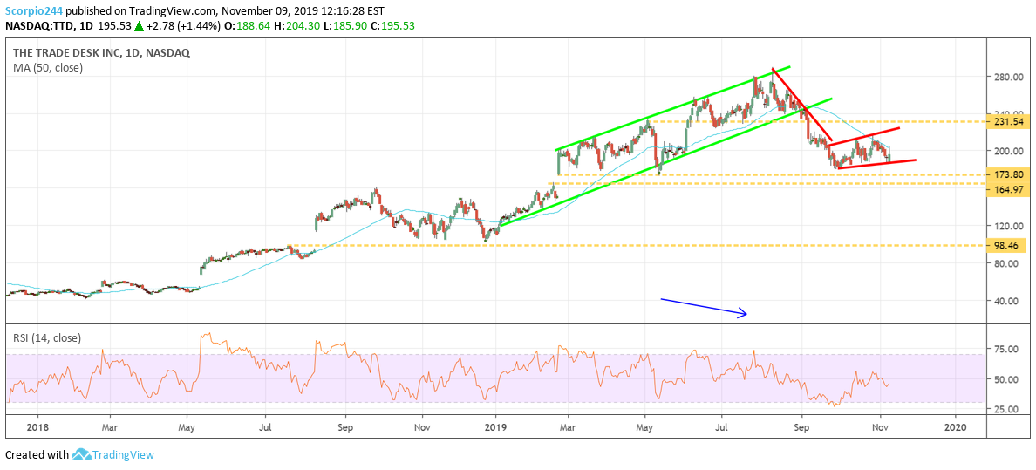The height and width of the screenshot is (470, 1036).
Task: Click the 173.80 price level label
Action: [1007, 175]
